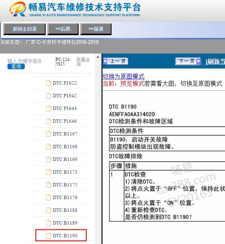Click 折叠全部 to collapse all
The image size is (225, 244).
[83, 62]
